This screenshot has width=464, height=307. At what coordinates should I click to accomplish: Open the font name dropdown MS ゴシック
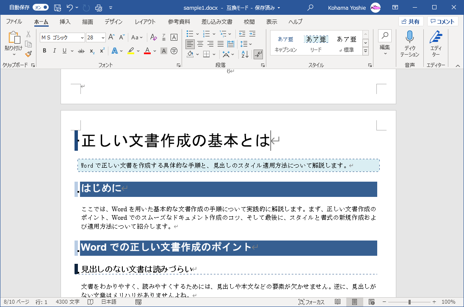tap(82, 38)
